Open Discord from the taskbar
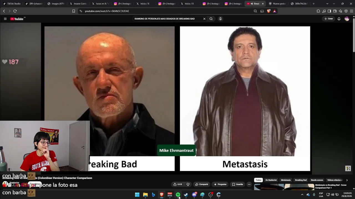The image size is (355, 199). tap(194, 195)
